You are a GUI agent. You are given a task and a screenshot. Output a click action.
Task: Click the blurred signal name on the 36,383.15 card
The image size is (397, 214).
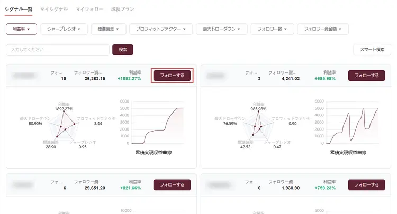coord(24,75)
